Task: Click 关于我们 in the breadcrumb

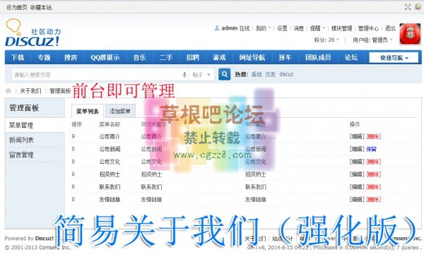Action: pos(31,91)
